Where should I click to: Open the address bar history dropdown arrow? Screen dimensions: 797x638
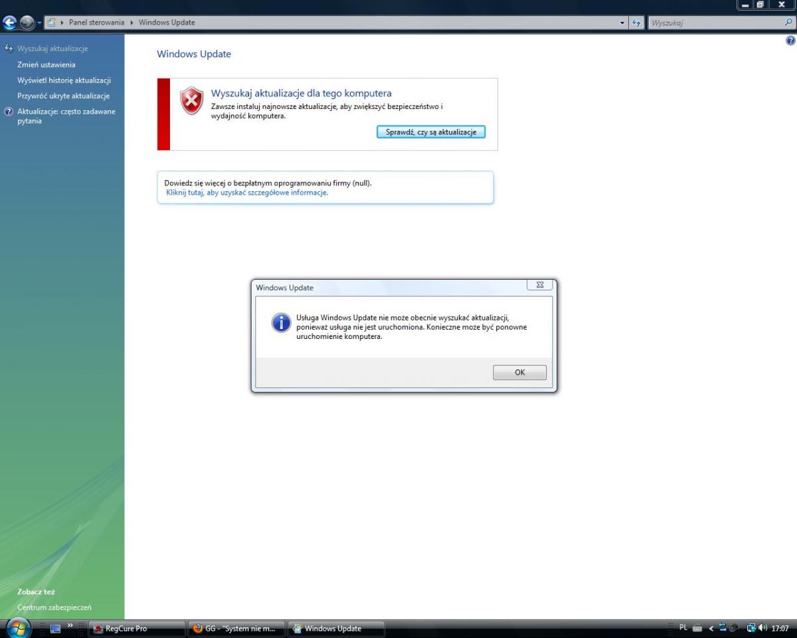(x=622, y=23)
